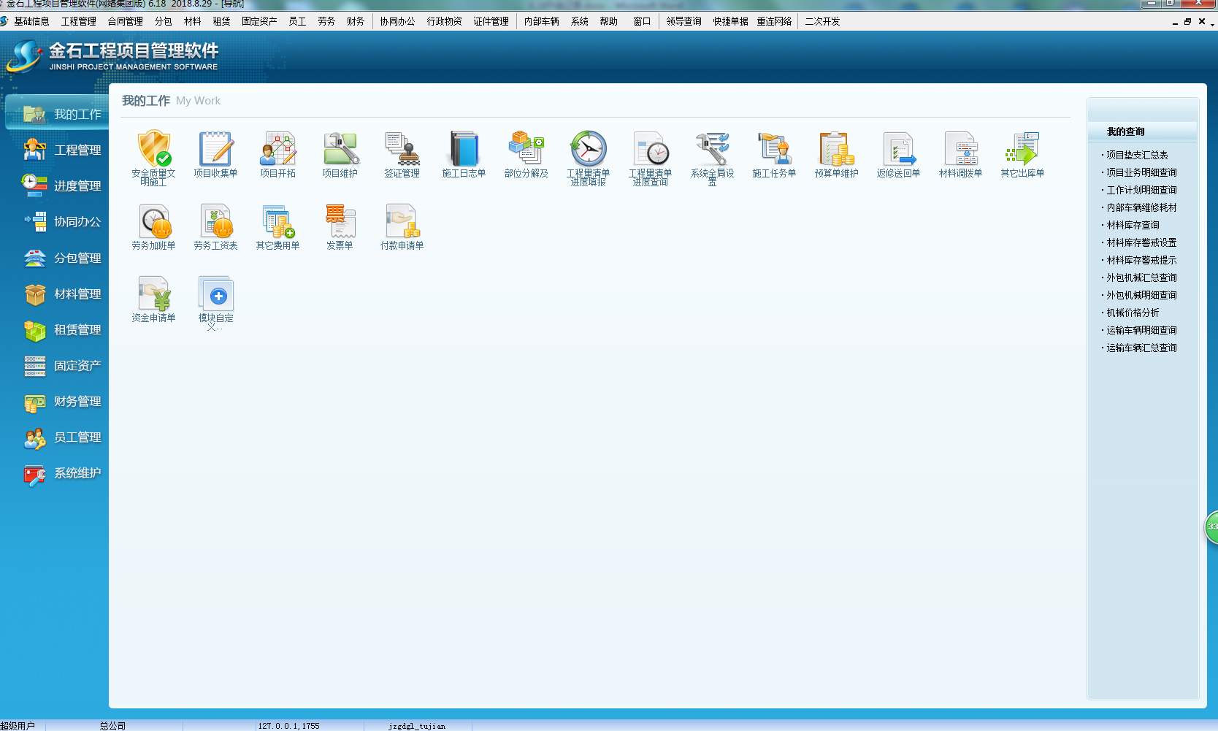Select 工程管理 in the left sidebar

point(63,150)
